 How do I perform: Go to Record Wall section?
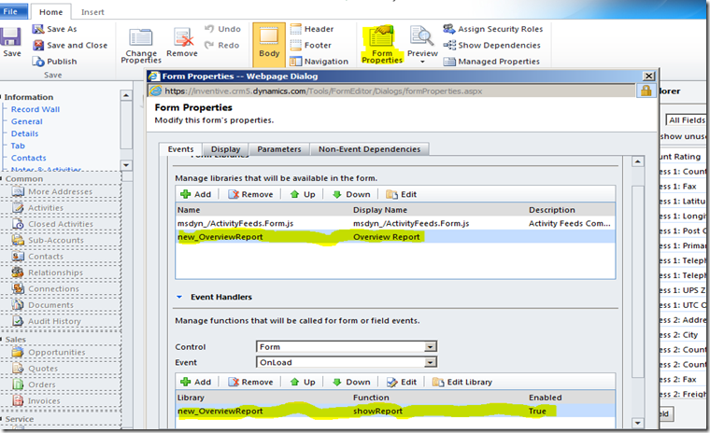[x=35, y=109]
